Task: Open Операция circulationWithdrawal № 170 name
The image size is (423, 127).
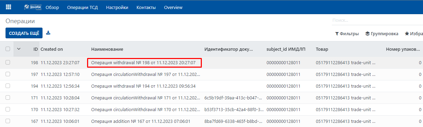Action: pyautogui.click(x=145, y=110)
